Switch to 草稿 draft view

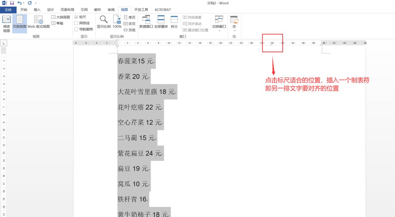[57, 23]
